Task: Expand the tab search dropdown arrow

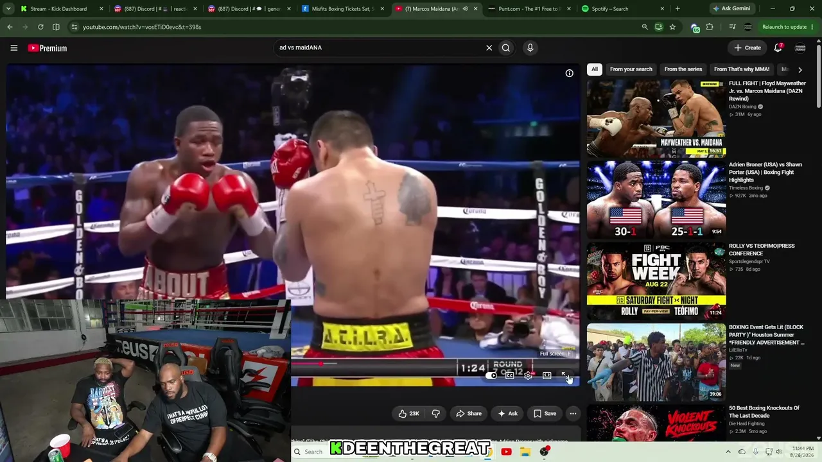Action: pos(10,9)
